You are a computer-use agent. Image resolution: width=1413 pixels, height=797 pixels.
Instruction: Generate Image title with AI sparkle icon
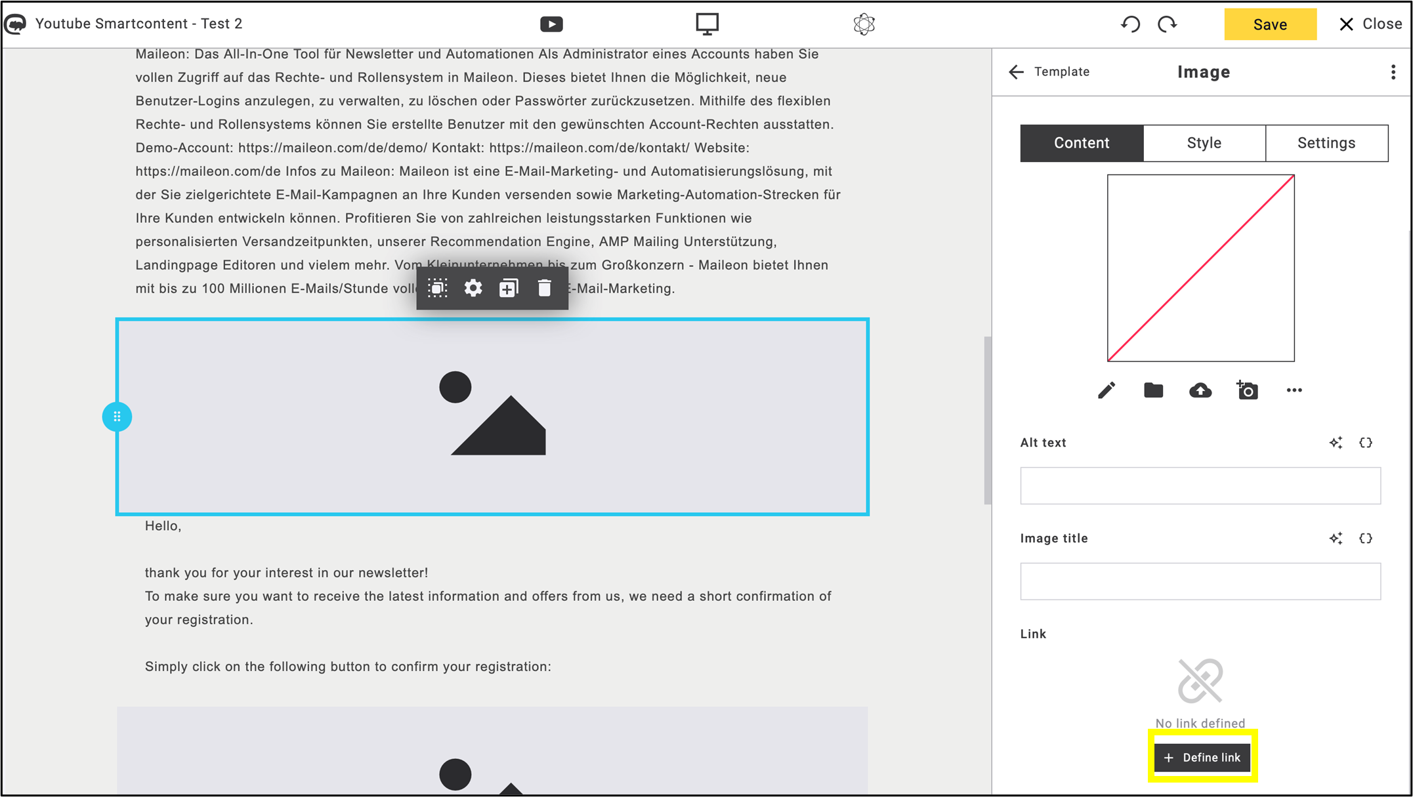[1336, 539]
